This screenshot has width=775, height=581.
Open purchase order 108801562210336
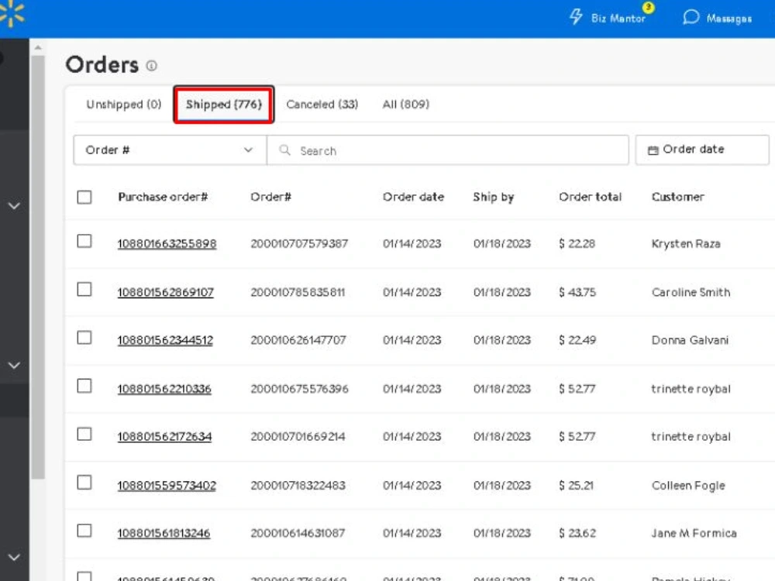[164, 390]
